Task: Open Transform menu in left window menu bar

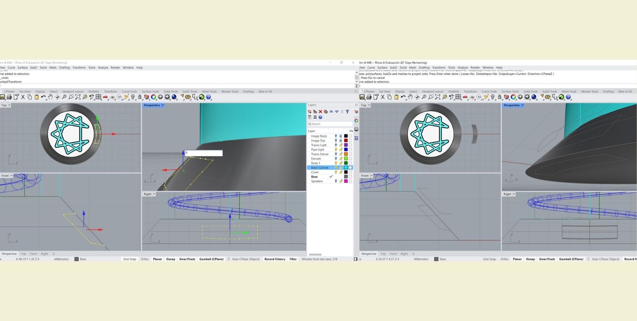Action: tap(79, 68)
